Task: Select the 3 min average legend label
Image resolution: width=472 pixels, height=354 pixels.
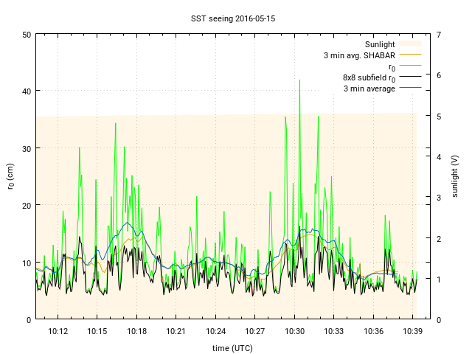Action: [x=369, y=88]
